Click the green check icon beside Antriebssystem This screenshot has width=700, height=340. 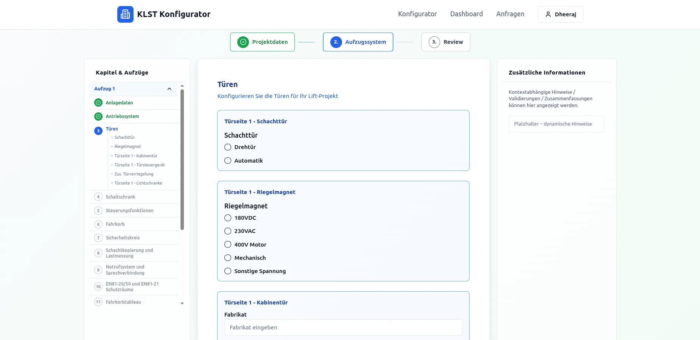[x=98, y=116]
